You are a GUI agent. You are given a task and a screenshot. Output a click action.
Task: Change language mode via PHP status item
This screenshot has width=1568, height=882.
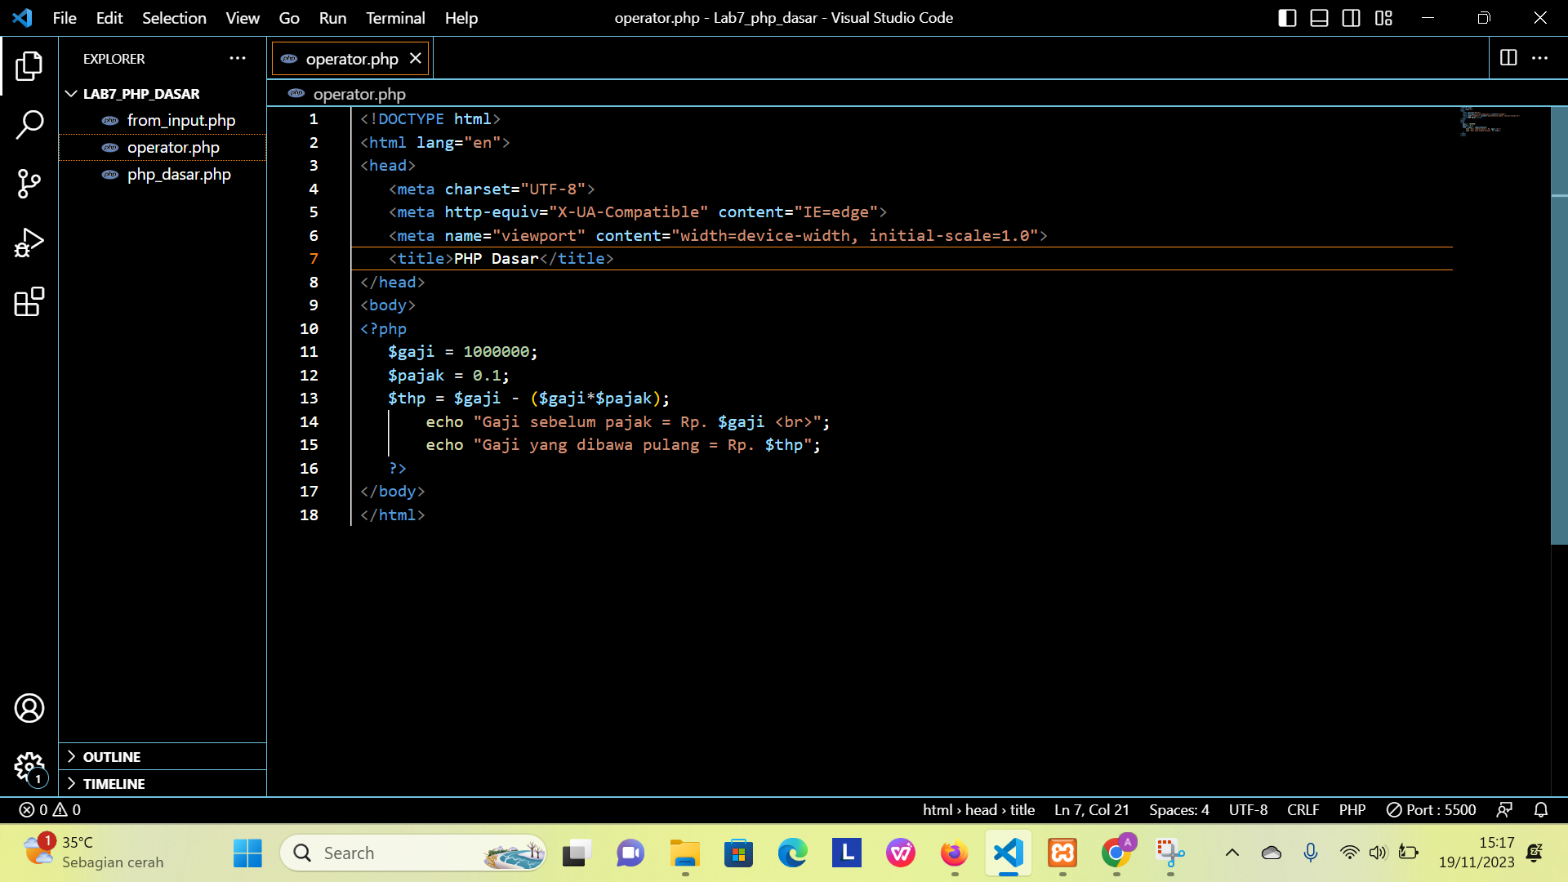[1352, 809]
